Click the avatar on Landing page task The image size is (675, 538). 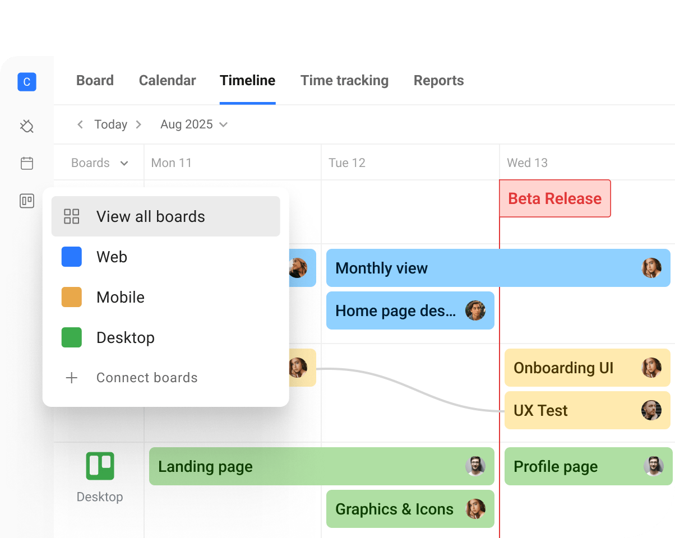[x=475, y=466]
